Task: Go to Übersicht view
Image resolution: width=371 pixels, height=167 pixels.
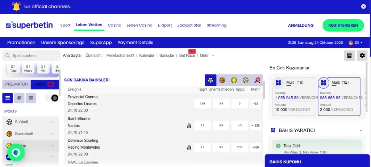Action: pyautogui.click(x=93, y=56)
